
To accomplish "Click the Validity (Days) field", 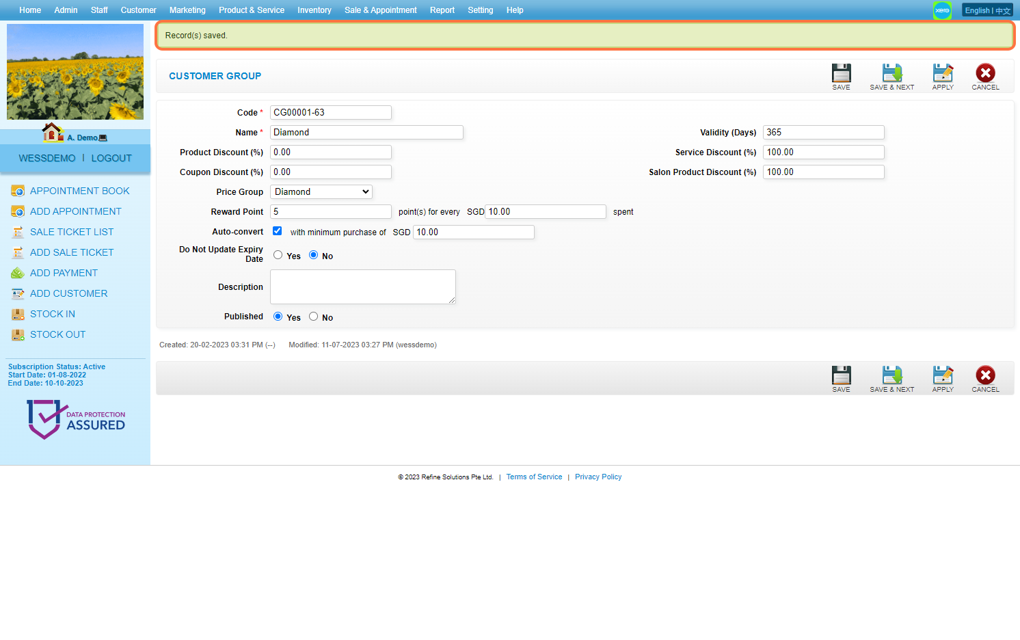I will coord(824,132).
